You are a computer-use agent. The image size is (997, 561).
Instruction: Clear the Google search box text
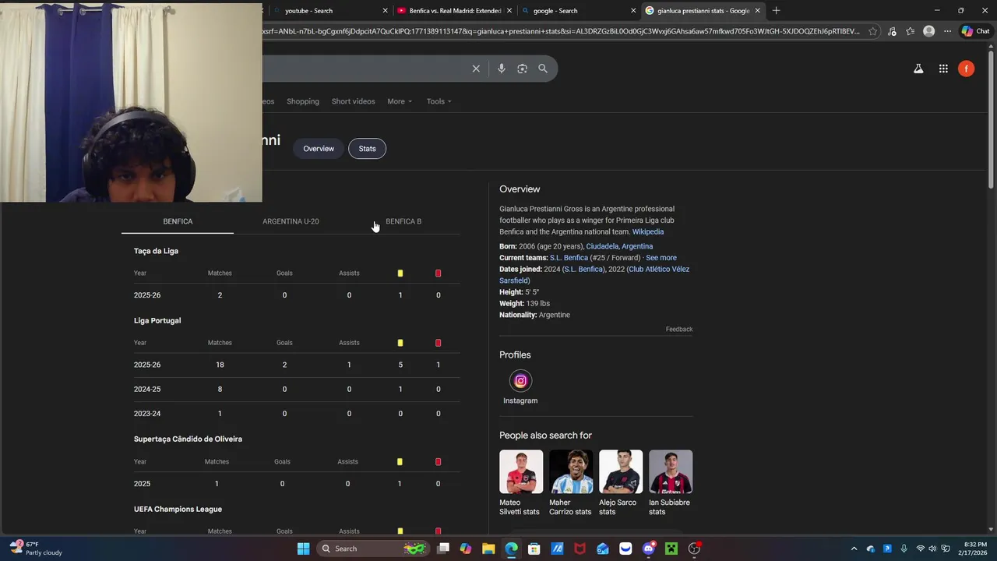pos(476,69)
